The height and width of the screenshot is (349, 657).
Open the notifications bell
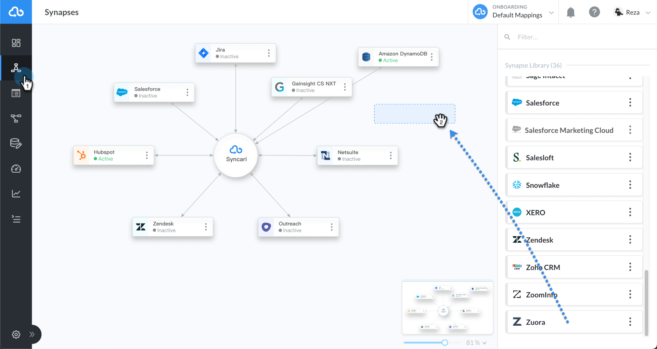click(x=570, y=12)
